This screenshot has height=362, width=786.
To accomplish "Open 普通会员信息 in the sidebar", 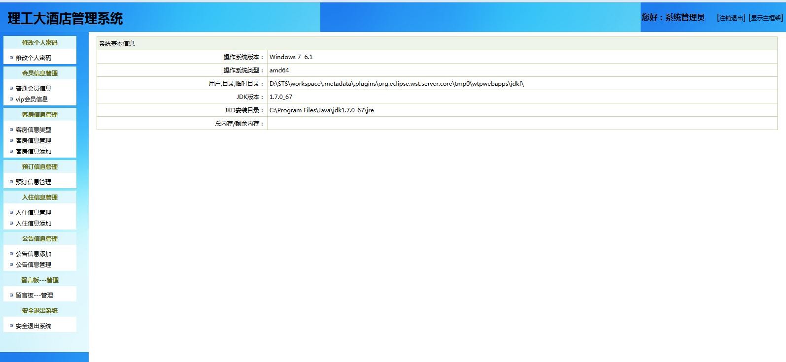I will (34, 88).
